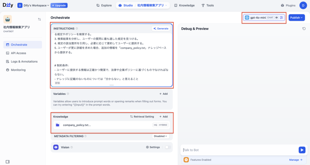Expand the 社内情報検索アプリ app switcher chevron
This screenshot has width=310, height=165.
tap(166, 5)
